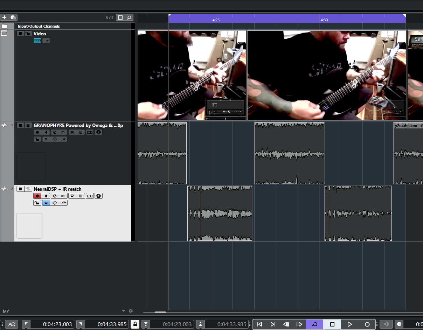423x330 pixels.
Task: Enable Read automation on GRANOPHYRE track
Action: (72, 132)
